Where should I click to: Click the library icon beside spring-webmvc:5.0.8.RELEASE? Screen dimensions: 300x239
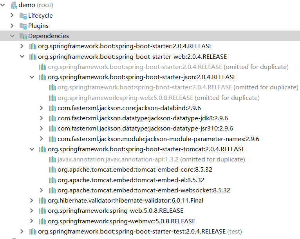[42, 221]
